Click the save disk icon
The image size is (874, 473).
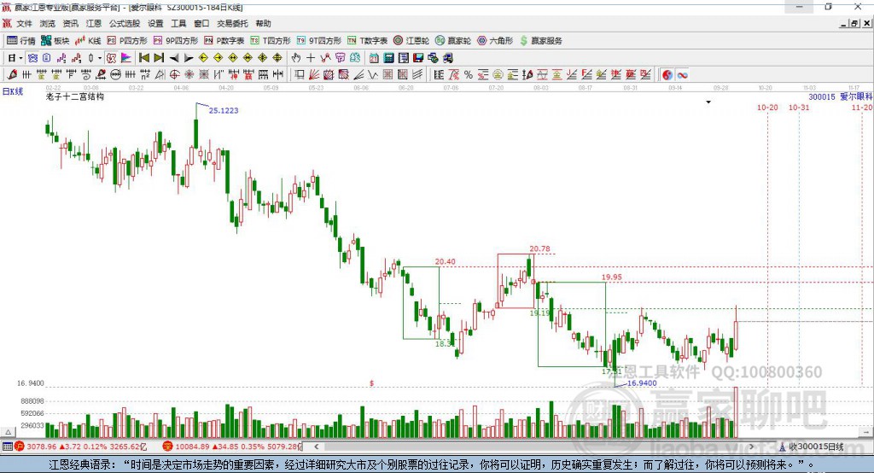pos(418,58)
